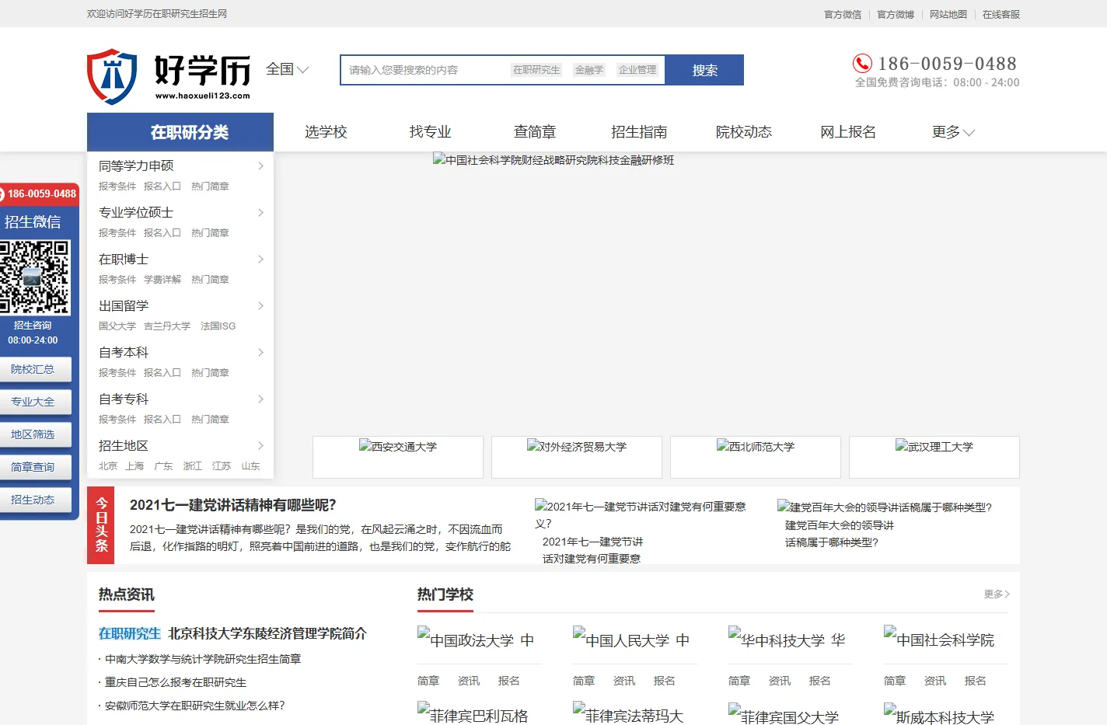Open 中南大学数学与统计学院研究生招生简章
This screenshot has height=725, width=1107.
pos(203,659)
